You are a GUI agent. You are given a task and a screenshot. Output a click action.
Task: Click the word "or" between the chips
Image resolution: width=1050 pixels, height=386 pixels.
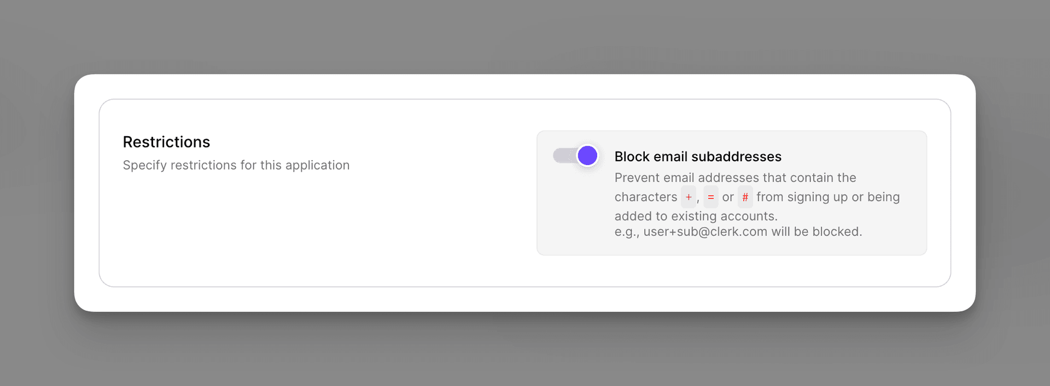(728, 197)
